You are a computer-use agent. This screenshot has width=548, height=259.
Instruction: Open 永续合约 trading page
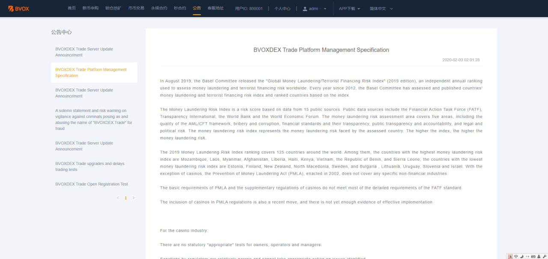pyautogui.click(x=159, y=8)
